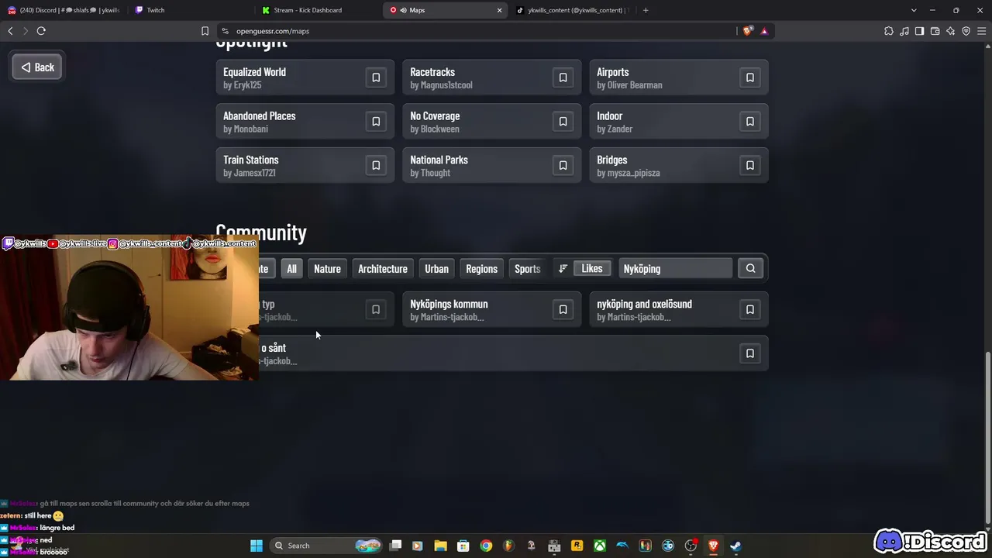Open the tab search dropdown arrow
Screen dimensions: 992x558
tap(914, 10)
